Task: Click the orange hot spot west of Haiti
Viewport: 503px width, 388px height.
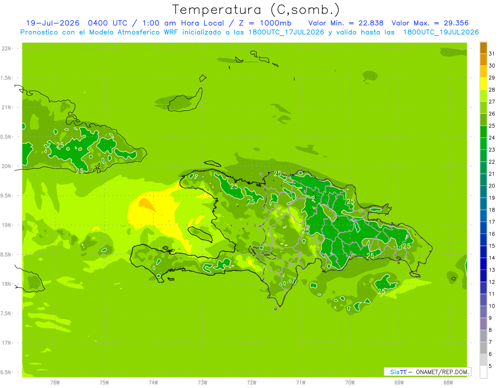Action: coord(145,204)
